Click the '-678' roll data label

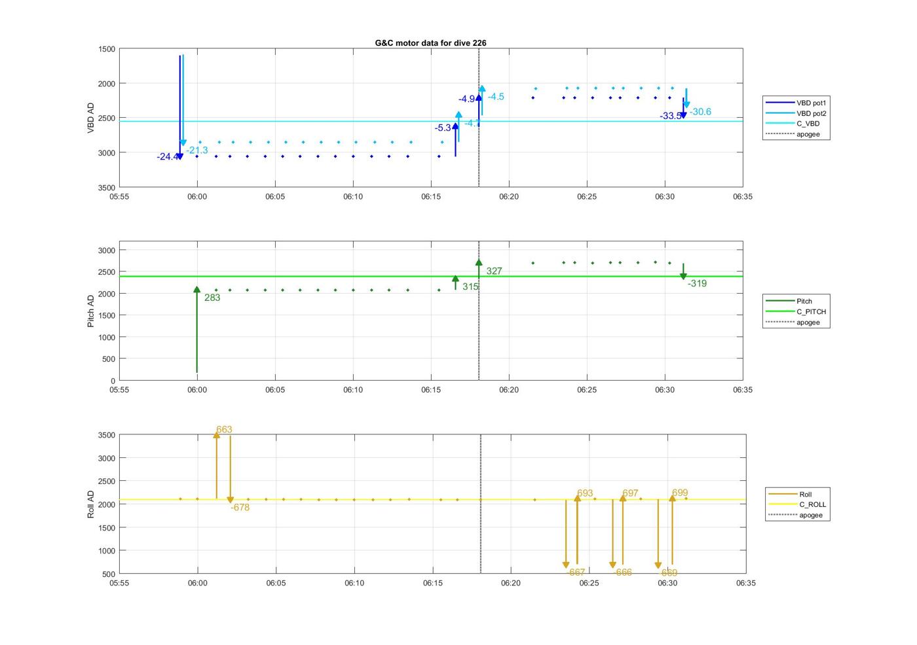click(240, 508)
